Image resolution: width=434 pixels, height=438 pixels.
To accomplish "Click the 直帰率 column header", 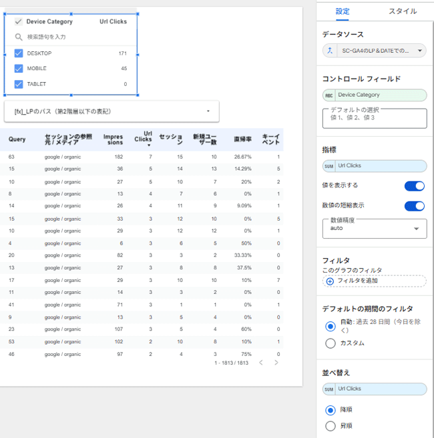I will pos(242,139).
